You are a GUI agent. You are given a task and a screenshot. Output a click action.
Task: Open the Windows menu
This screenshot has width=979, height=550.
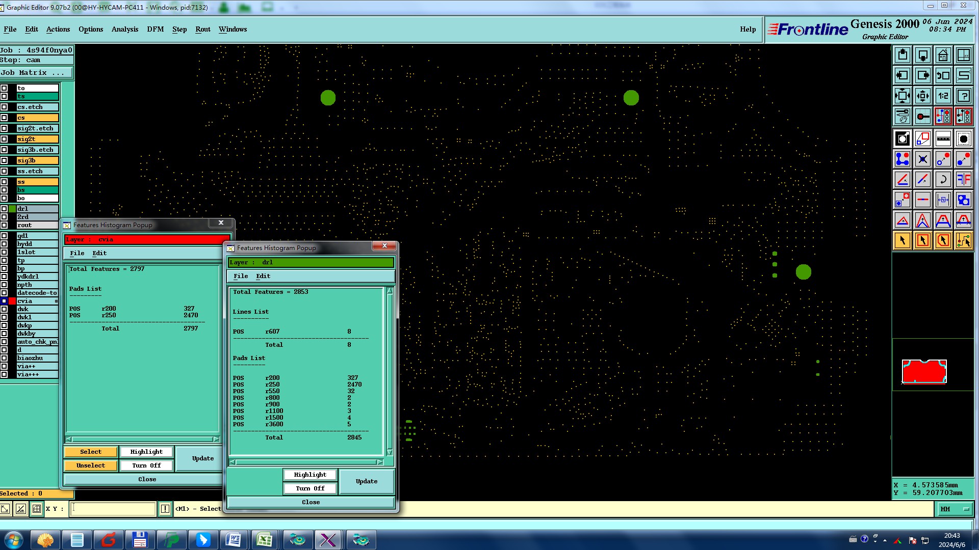point(233,29)
